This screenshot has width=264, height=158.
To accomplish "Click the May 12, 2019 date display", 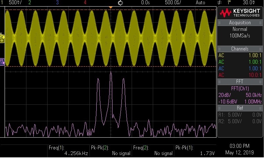I will pos(240,152).
